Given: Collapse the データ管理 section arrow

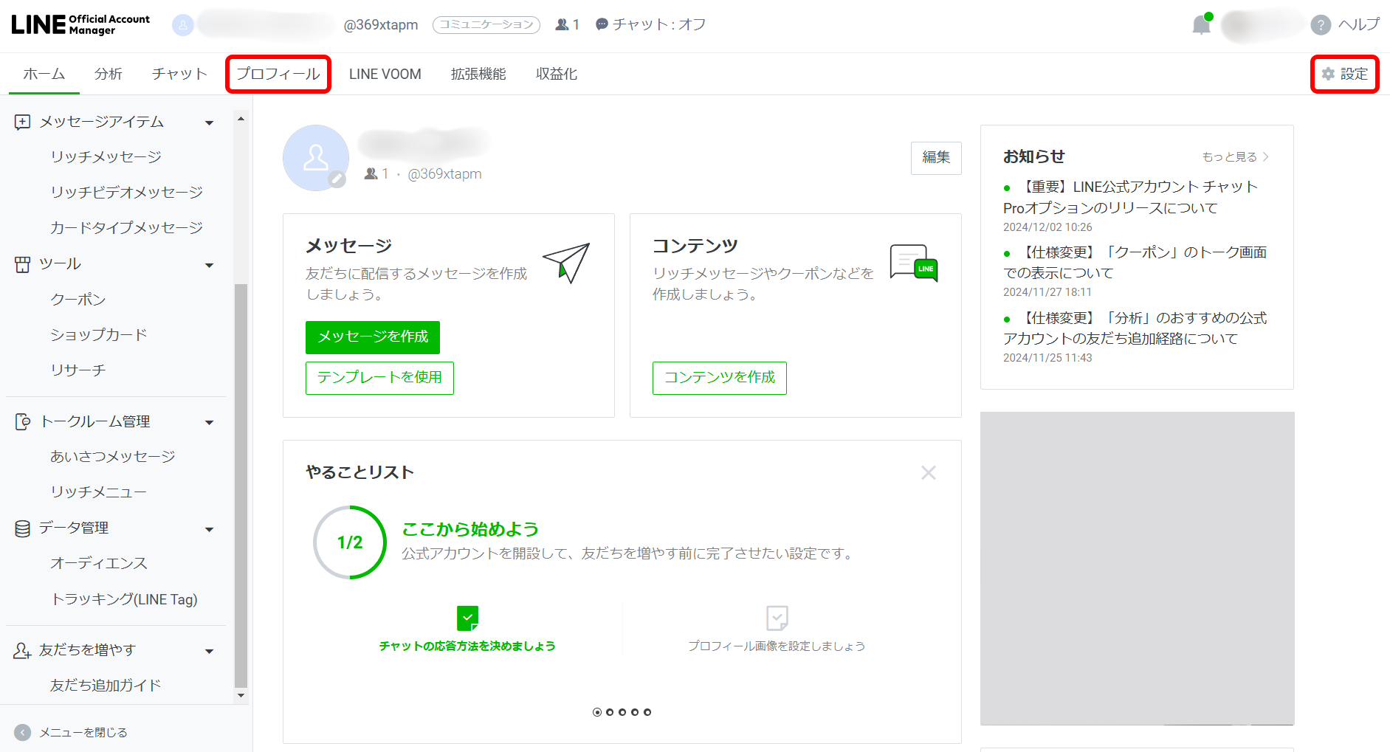Looking at the screenshot, I should point(210,529).
